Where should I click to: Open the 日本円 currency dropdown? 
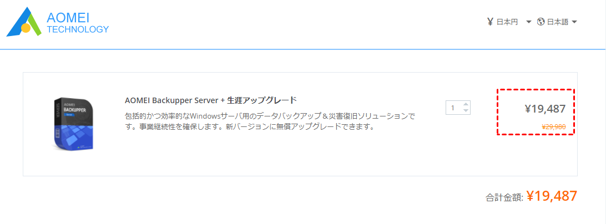tap(510, 22)
